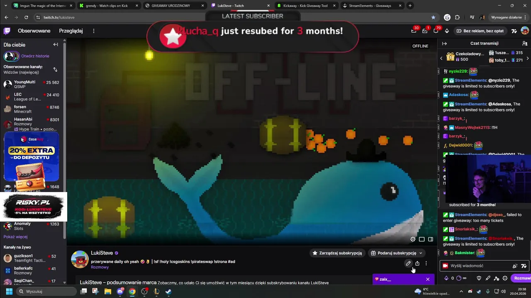Toggle theatre mode on the player
This screenshot has height=298, width=531.
pos(421,239)
